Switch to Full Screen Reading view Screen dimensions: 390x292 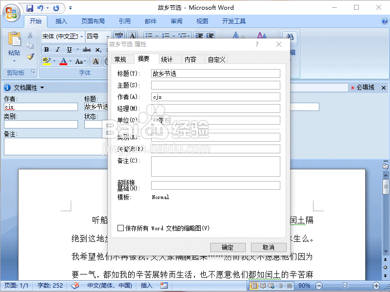click(263, 286)
